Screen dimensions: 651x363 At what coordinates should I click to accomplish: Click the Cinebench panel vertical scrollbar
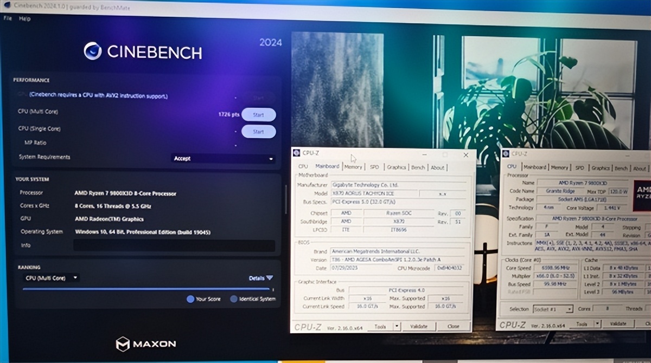[285, 199]
